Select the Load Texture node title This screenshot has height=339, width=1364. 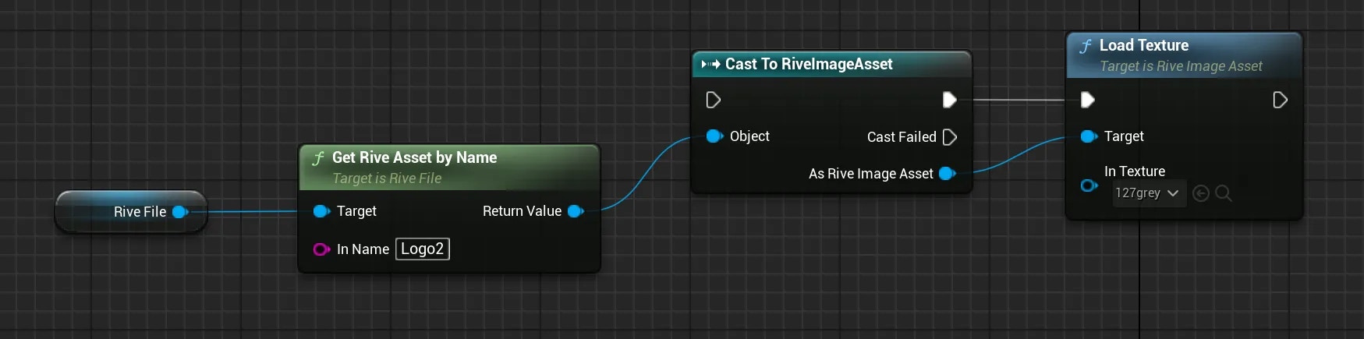pyautogui.click(x=1144, y=45)
